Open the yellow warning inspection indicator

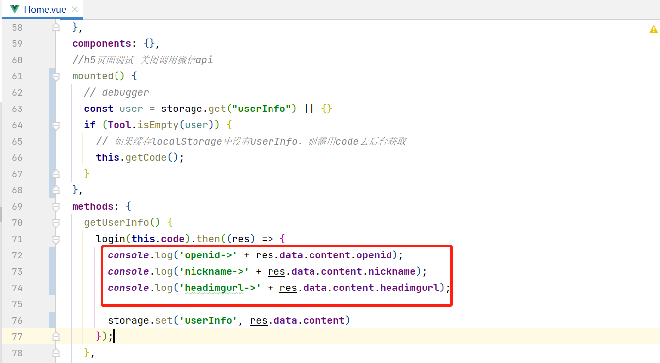pyautogui.click(x=653, y=30)
